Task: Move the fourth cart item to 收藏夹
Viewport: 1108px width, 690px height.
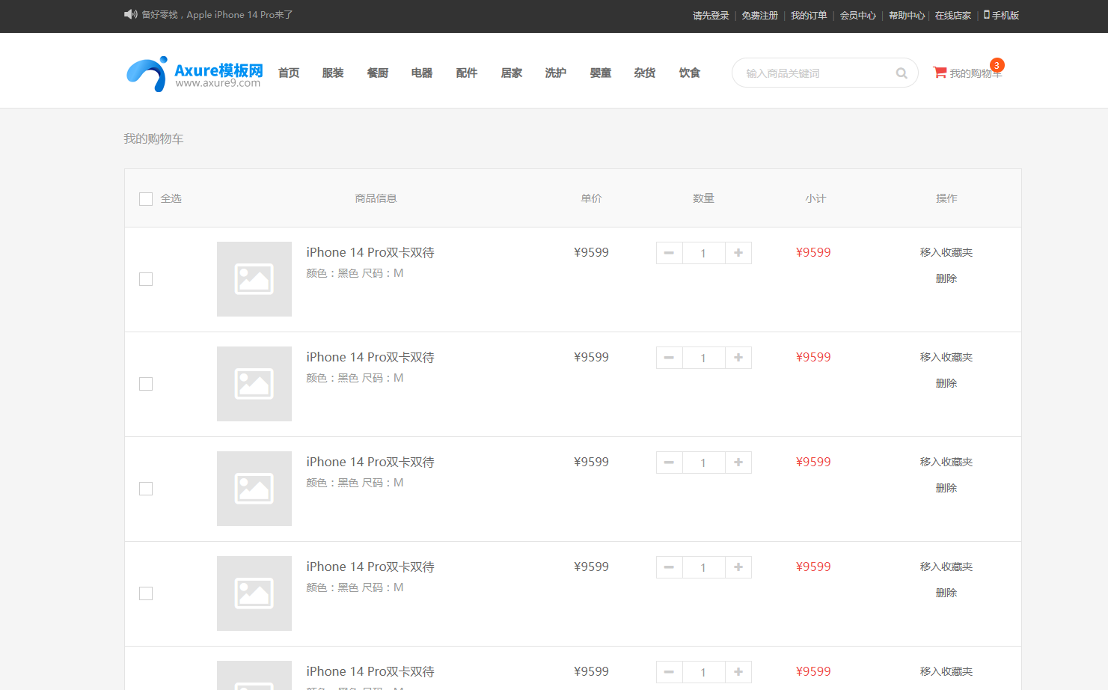Action: [x=946, y=567]
